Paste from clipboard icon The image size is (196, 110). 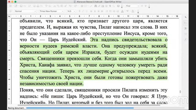pyautogui.click(x=62, y=6)
